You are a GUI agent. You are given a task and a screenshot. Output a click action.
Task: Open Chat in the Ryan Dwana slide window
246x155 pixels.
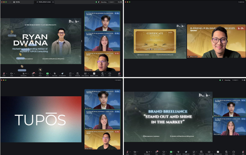[x=33, y=73]
